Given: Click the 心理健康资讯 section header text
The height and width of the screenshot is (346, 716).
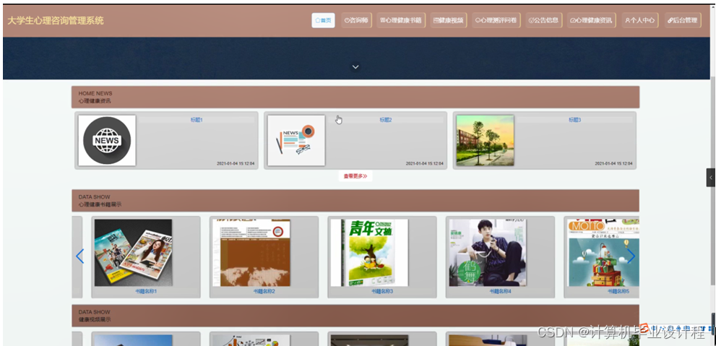Looking at the screenshot, I should coord(95,101).
